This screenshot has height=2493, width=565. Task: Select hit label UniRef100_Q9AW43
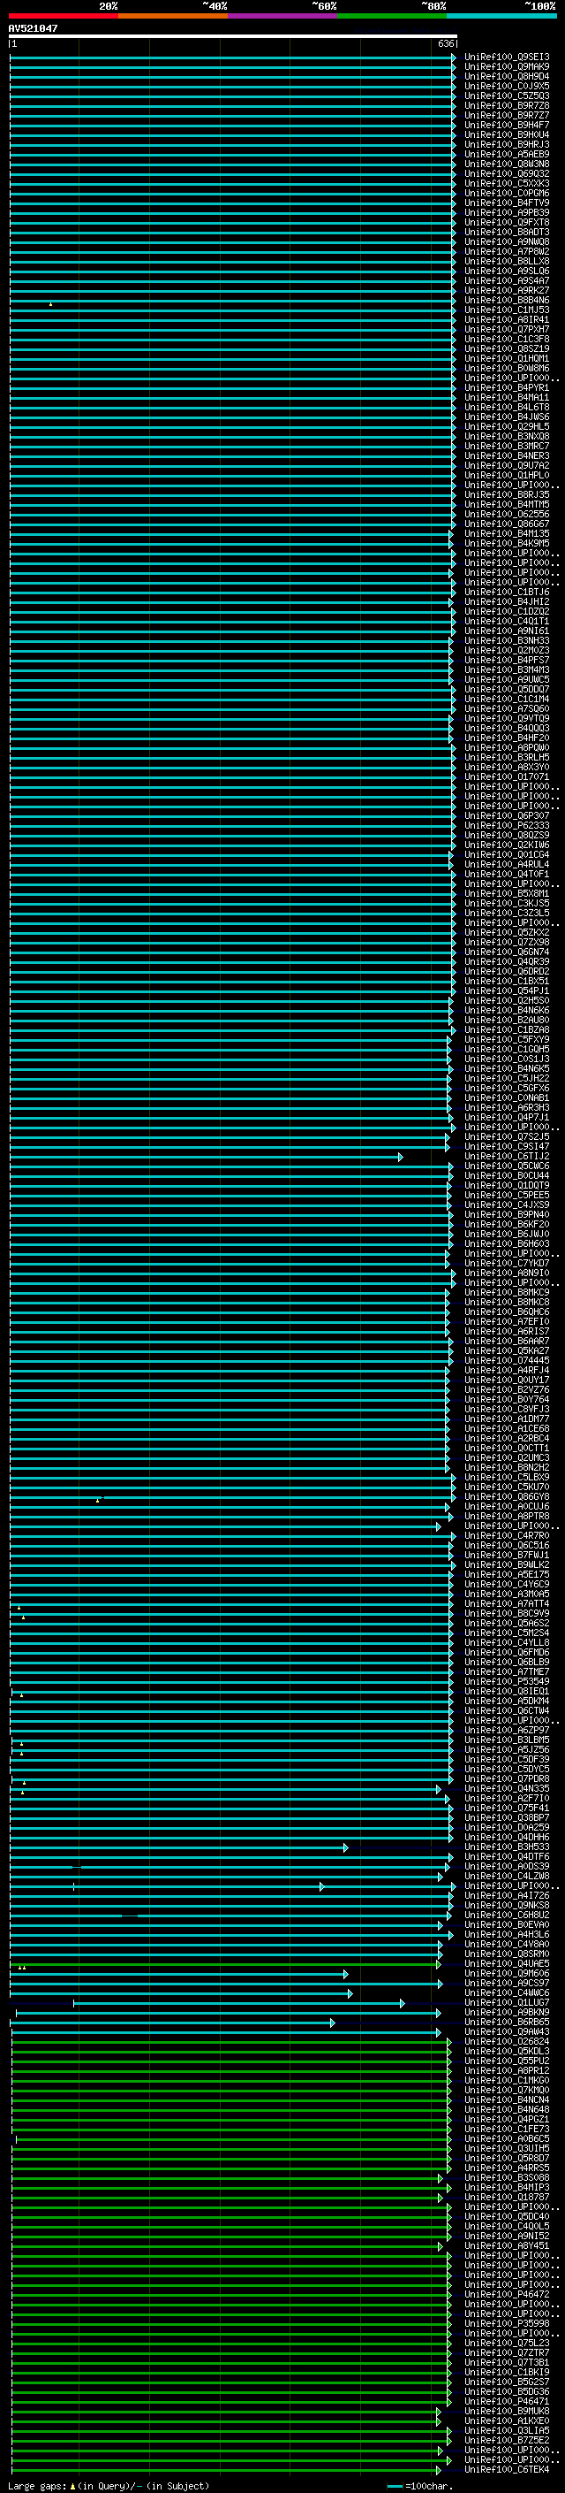coord(507,2032)
